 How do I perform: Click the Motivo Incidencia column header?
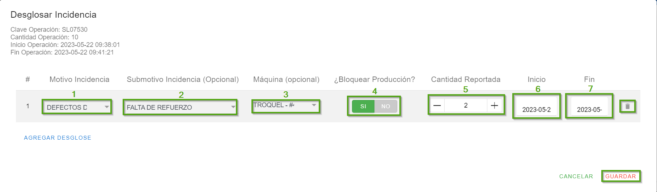[x=79, y=79]
